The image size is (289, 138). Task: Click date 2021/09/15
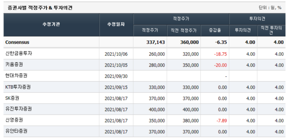point(116,88)
